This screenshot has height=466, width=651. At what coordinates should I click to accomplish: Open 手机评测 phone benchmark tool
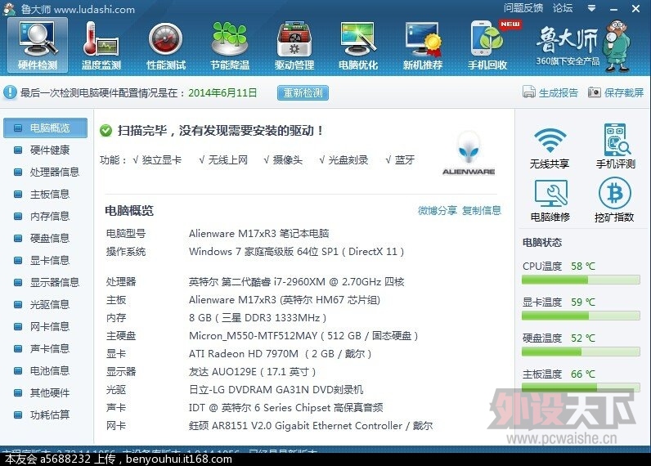click(615, 147)
